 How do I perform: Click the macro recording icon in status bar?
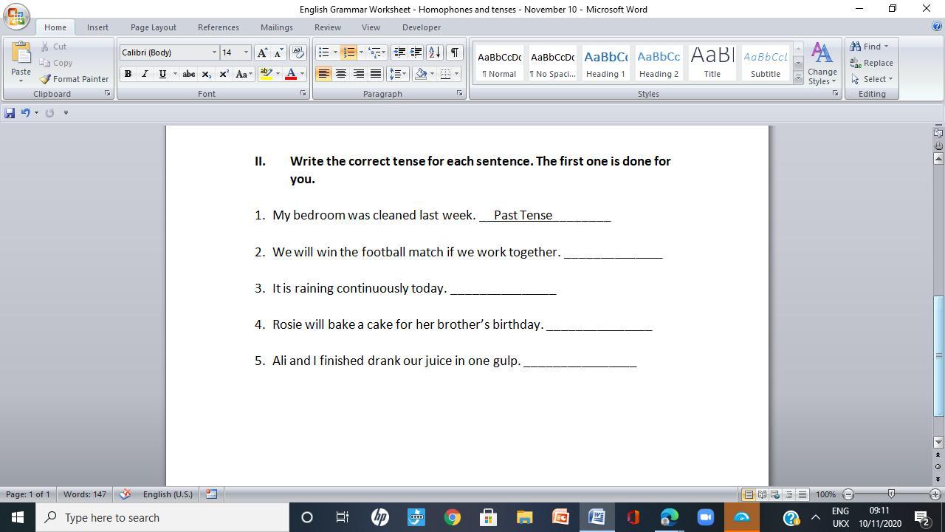(x=211, y=494)
